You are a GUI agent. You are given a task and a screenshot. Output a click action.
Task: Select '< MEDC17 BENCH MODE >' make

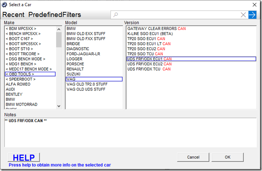(30, 69)
